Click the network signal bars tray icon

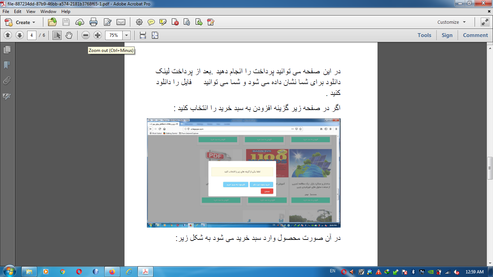[x=448, y=272]
